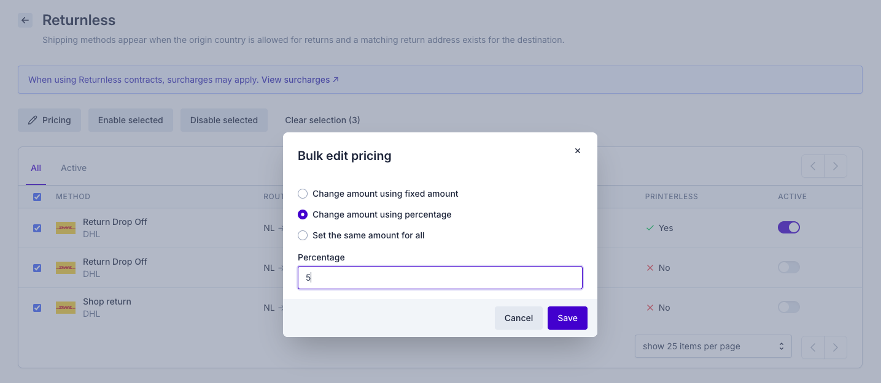Click the bottom next page chevron
The image size is (881, 383).
836,347
